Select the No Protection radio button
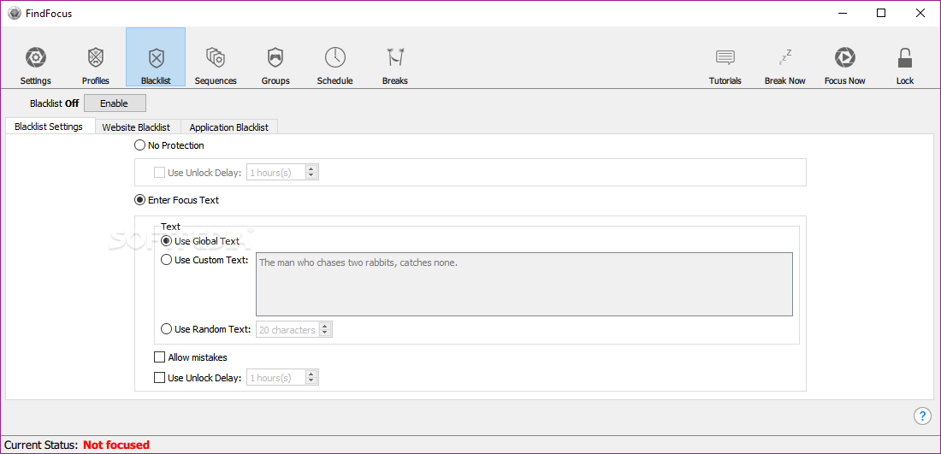This screenshot has height=454, width=941. (x=139, y=145)
